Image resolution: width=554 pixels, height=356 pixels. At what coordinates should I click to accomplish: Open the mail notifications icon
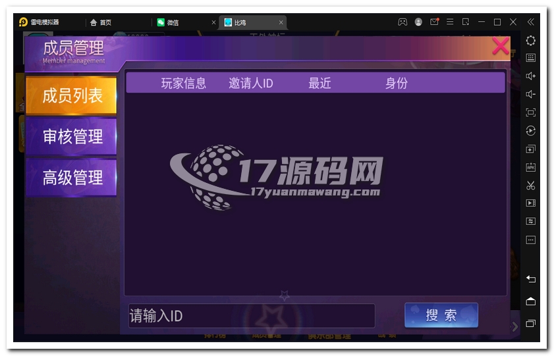point(434,22)
